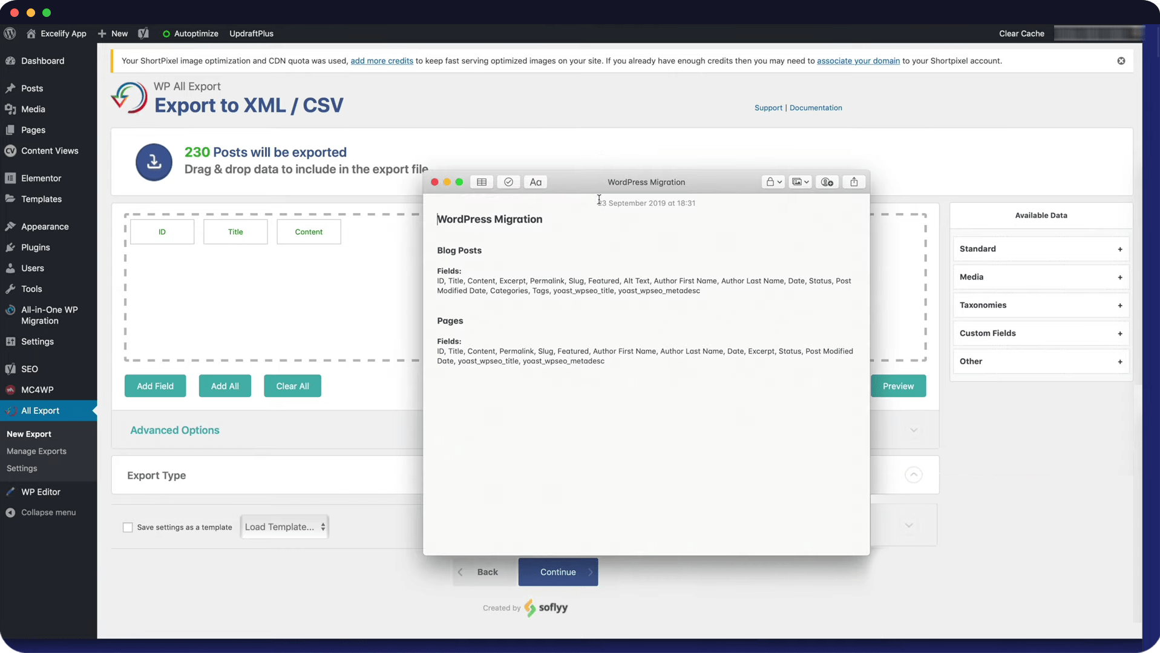
Task: Select All Export in the sidebar
Action: tap(48, 411)
